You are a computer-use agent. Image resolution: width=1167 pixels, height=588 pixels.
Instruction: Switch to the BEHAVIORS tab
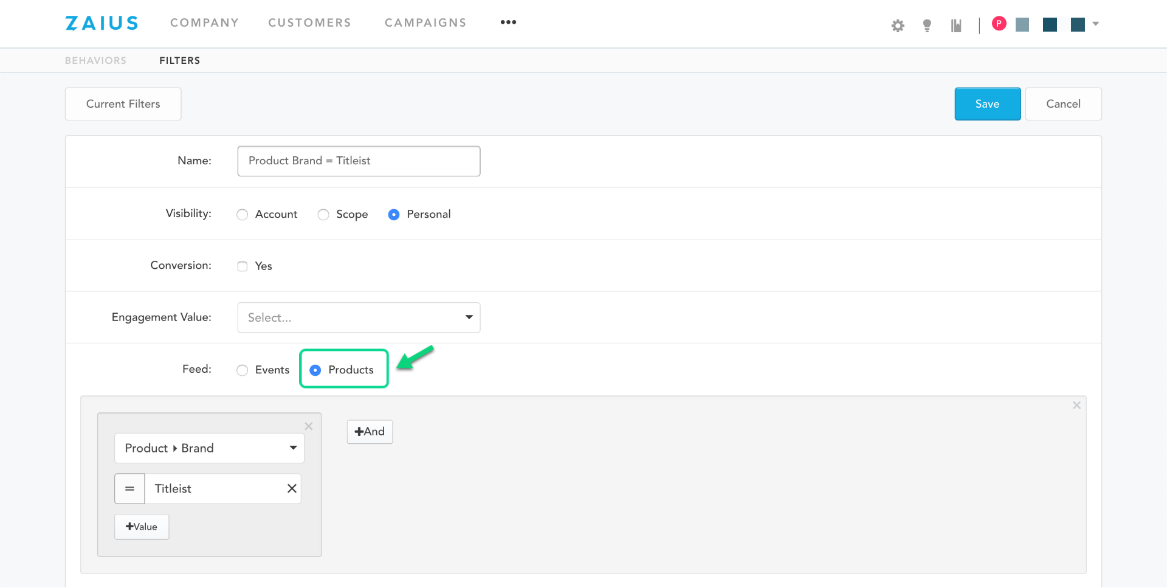96,61
